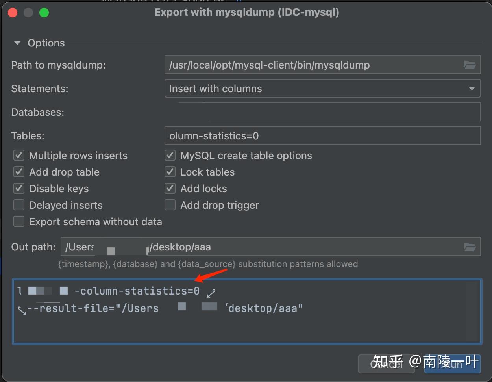The width and height of the screenshot is (492, 382).
Task: Select the Tables field containing olumn-statistics=0
Action: pyautogui.click(x=323, y=135)
